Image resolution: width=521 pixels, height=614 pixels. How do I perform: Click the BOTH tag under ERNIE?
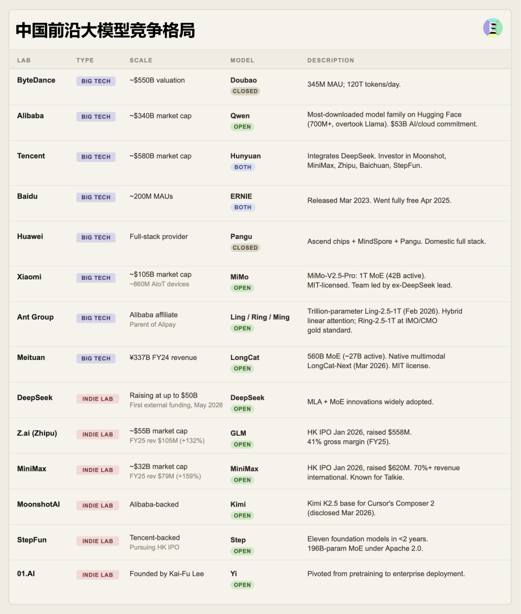(243, 207)
